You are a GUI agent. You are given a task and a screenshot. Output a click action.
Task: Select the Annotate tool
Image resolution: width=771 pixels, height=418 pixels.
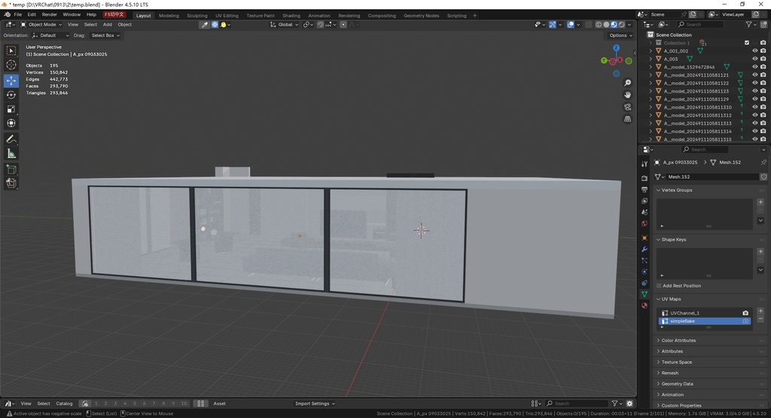[x=11, y=139]
